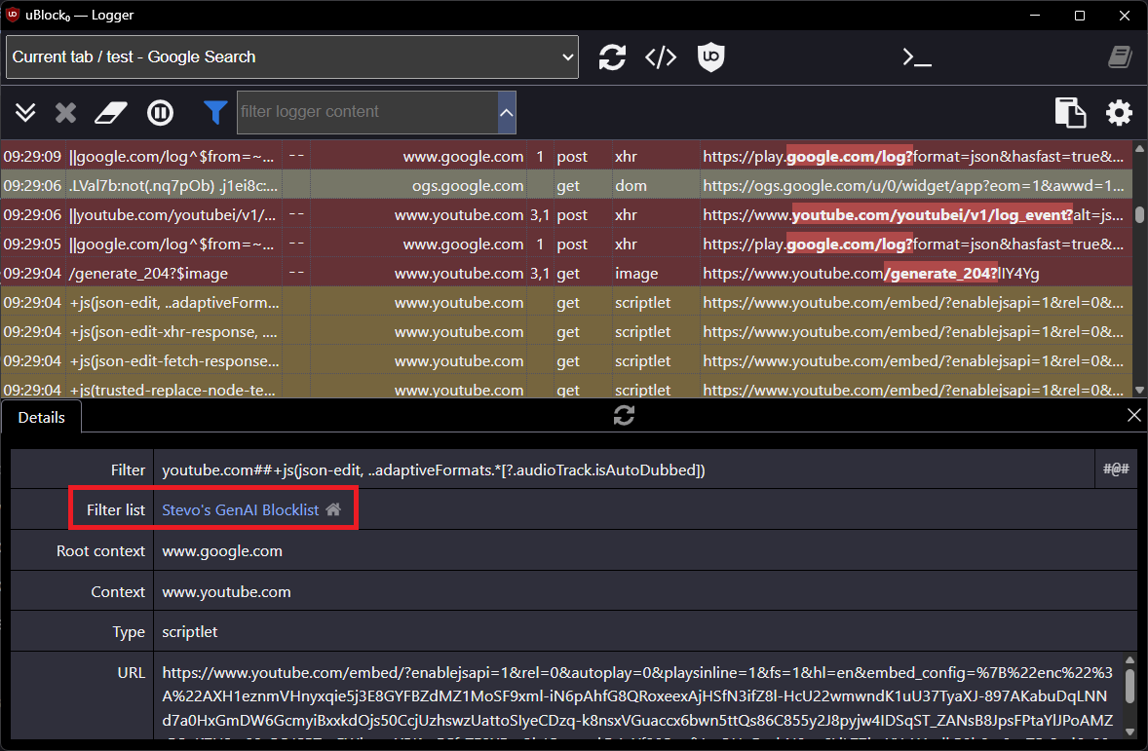Viewport: 1148px width, 751px height.
Task: Click the Type value scriptlet
Action: coord(190,632)
